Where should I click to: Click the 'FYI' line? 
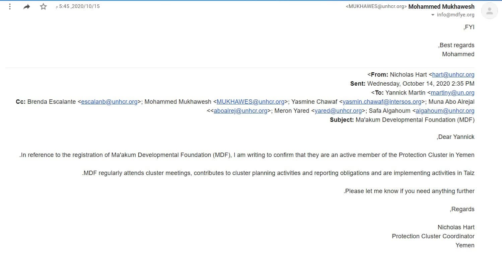[x=469, y=27]
